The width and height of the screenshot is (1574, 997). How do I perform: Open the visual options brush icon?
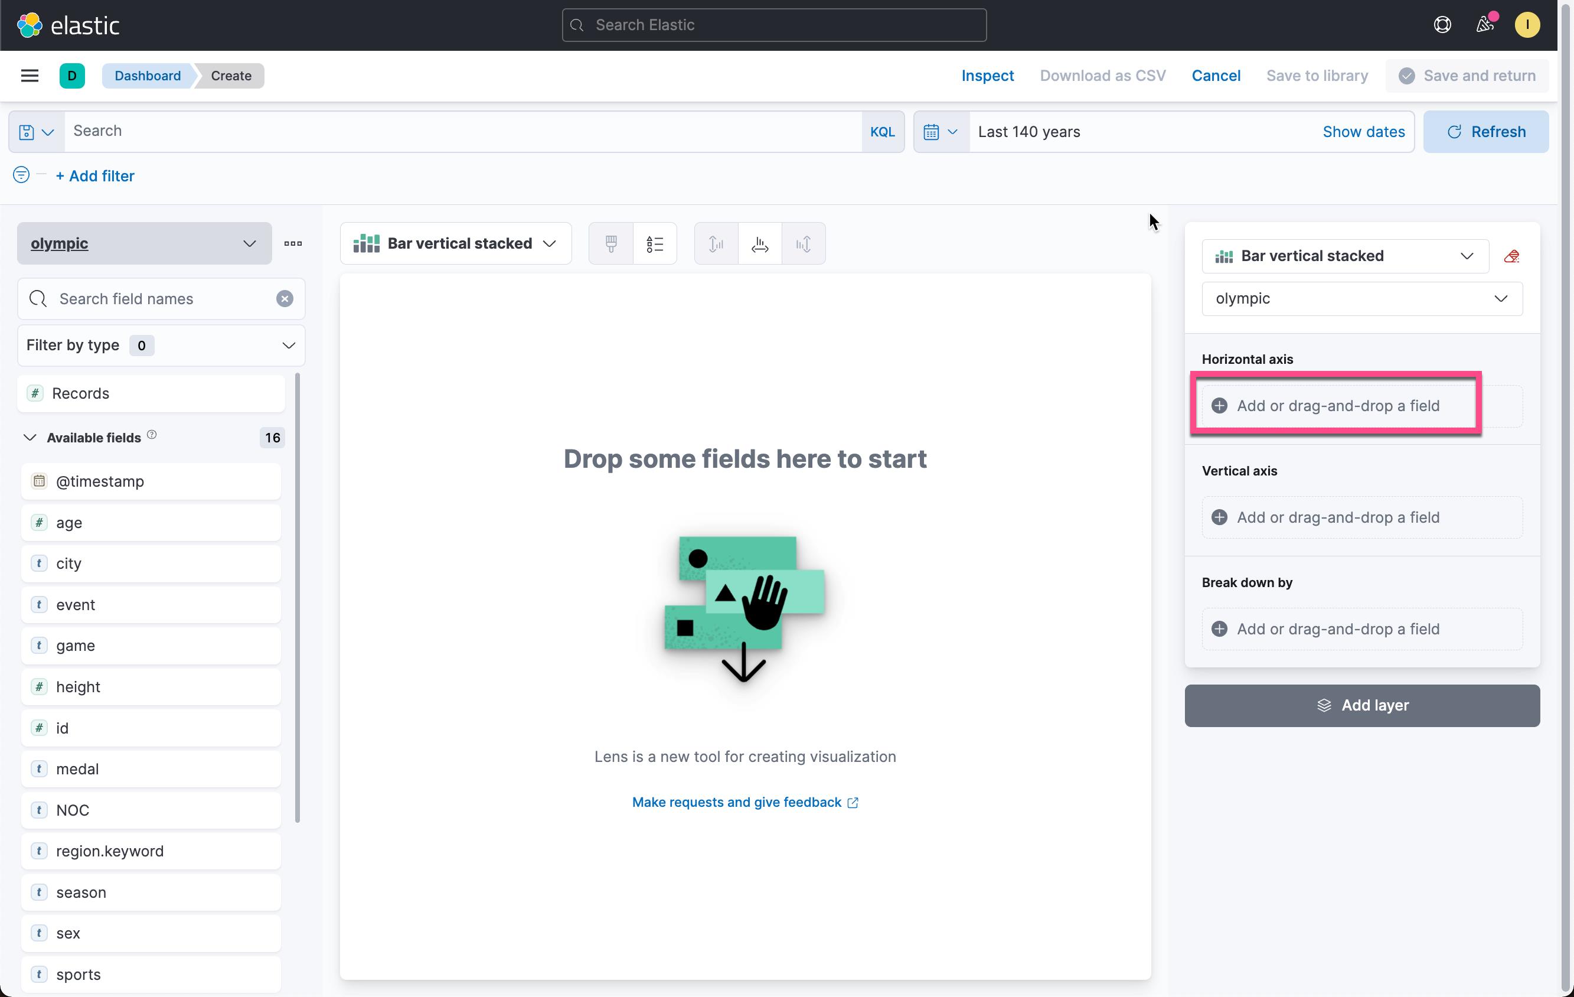click(x=611, y=244)
